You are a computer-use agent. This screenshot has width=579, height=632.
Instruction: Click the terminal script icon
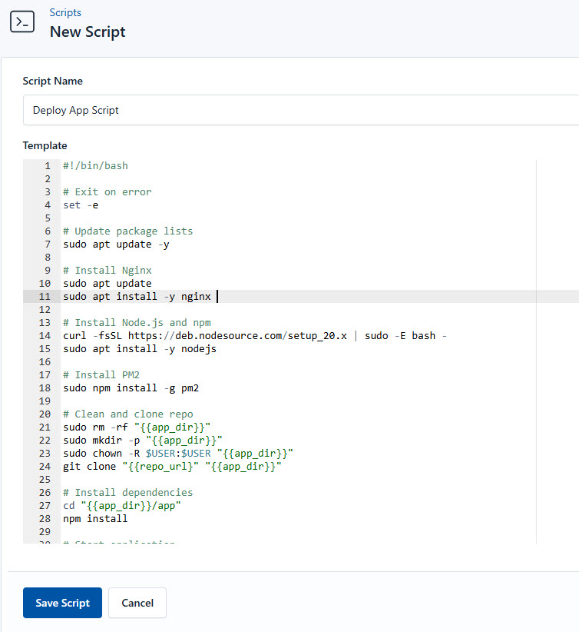coord(22,22)
